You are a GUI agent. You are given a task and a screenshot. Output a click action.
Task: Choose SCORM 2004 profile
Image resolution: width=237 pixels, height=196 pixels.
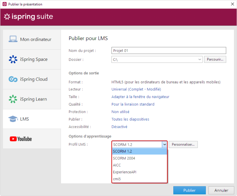139,158
